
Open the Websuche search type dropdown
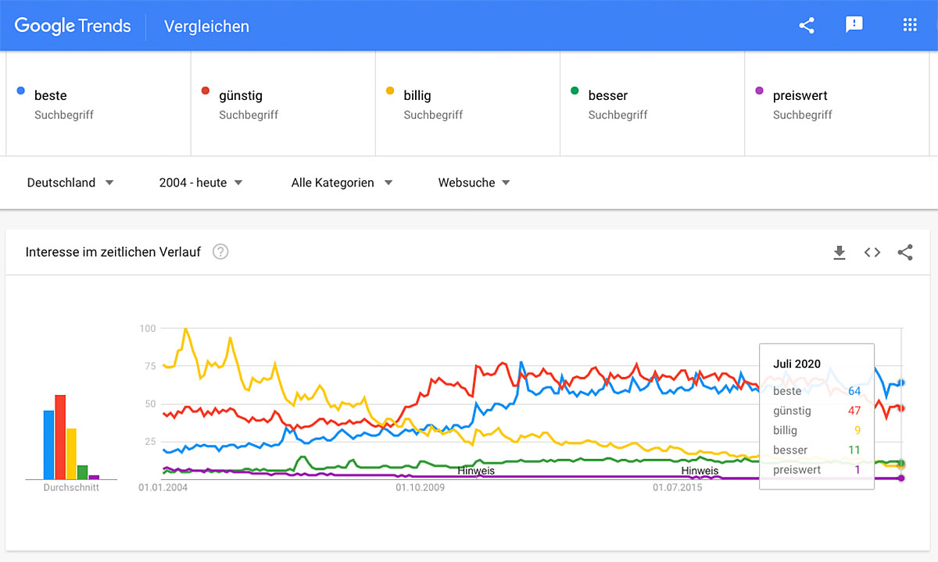coord(474,183)
